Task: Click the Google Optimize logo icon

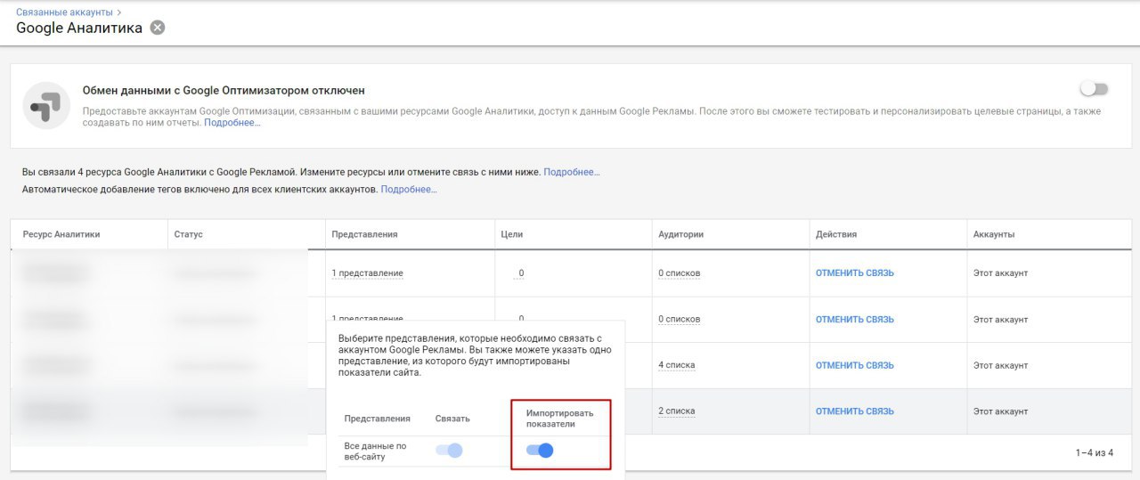Action: coord(46,105)
